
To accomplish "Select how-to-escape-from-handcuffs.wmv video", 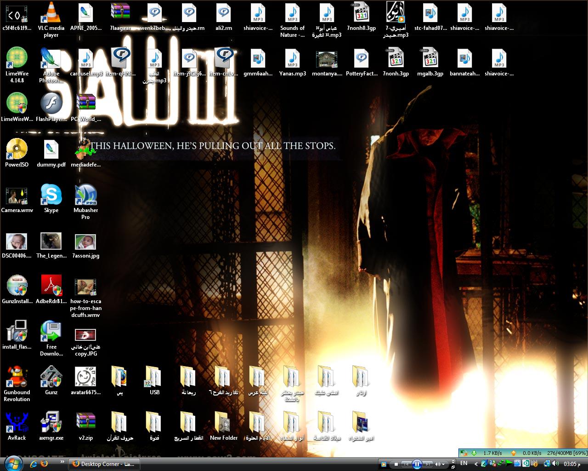I will [x=85, y=297].
